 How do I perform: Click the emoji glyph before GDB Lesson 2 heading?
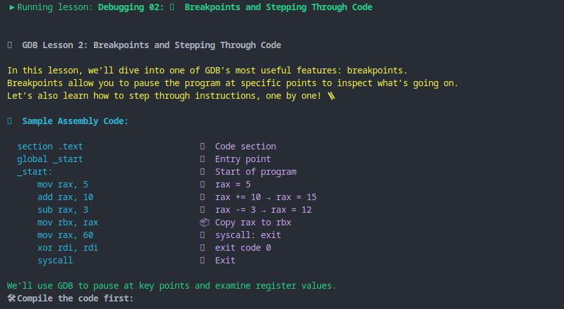10,45
